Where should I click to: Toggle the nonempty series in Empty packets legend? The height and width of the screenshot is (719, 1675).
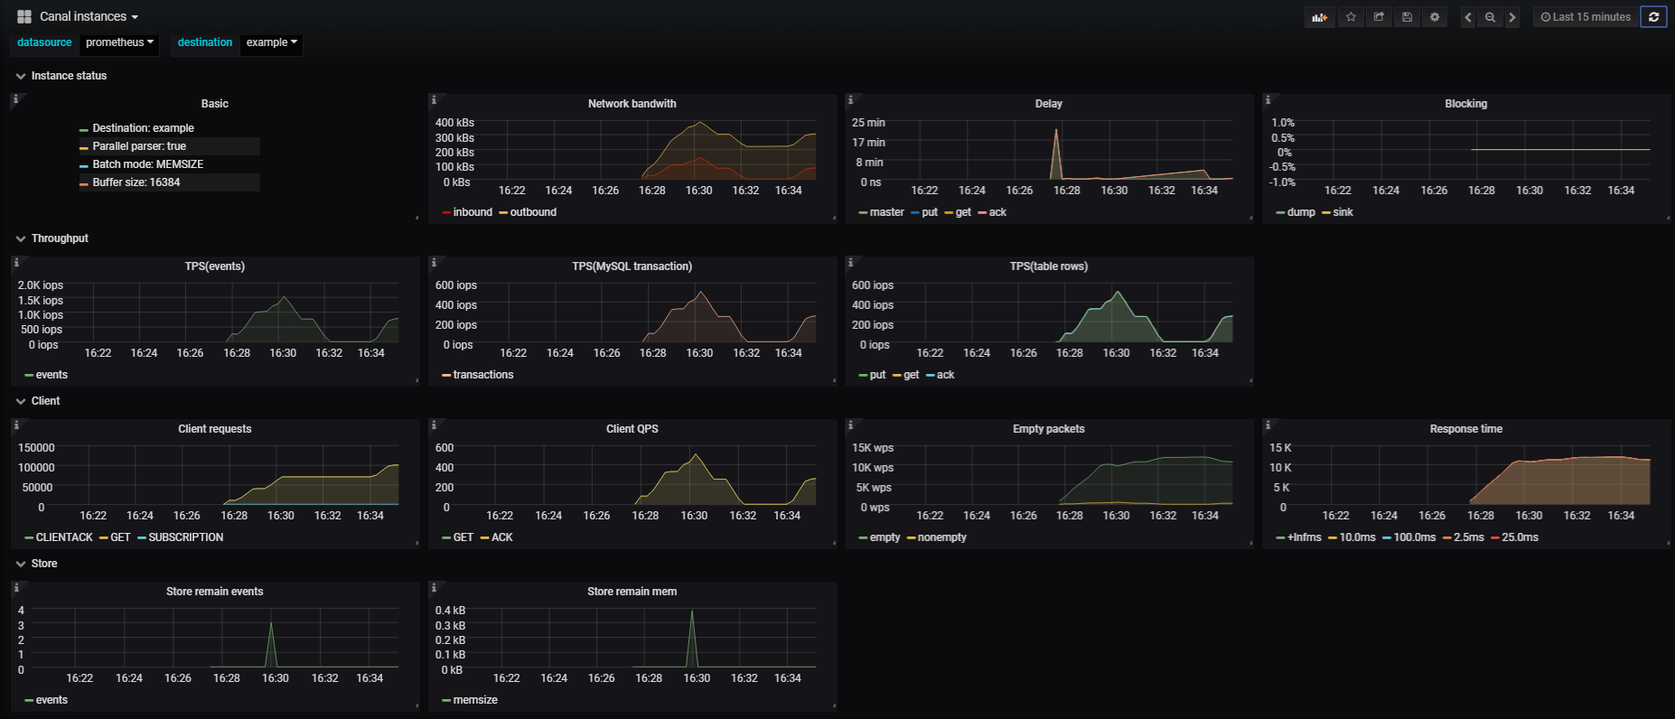tap(941, 537)
